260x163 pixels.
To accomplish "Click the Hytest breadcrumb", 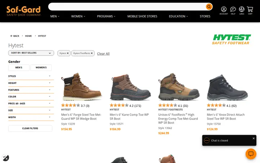I will click(42, 36).
